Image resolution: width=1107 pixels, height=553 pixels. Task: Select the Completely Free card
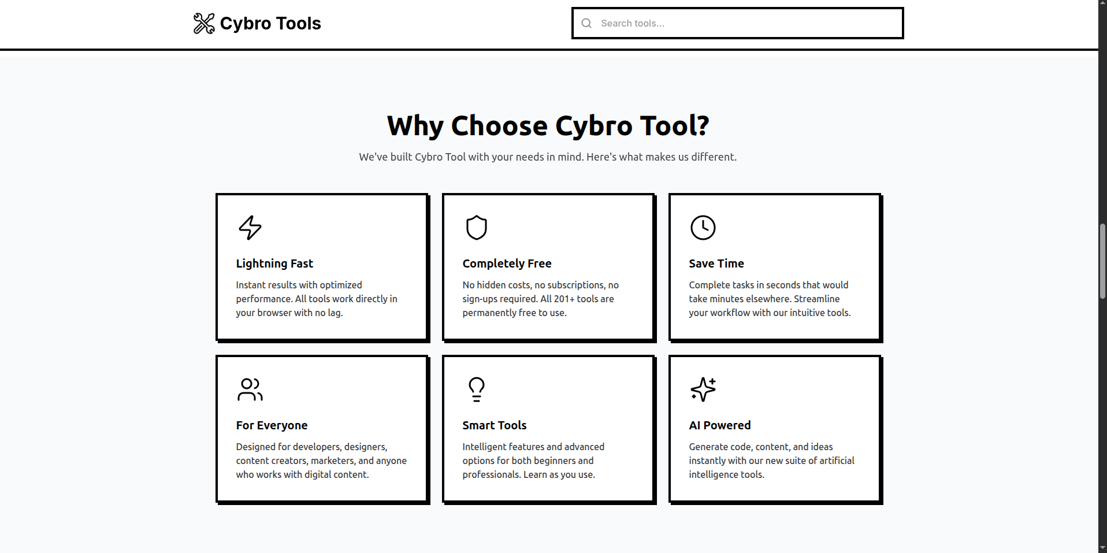(x=548, y=267)
